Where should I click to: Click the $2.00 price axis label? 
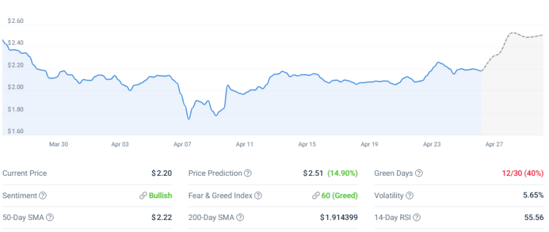point(15,87)
